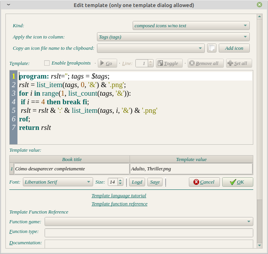
Task: Click the Add icon button
Action: [234, 48]
